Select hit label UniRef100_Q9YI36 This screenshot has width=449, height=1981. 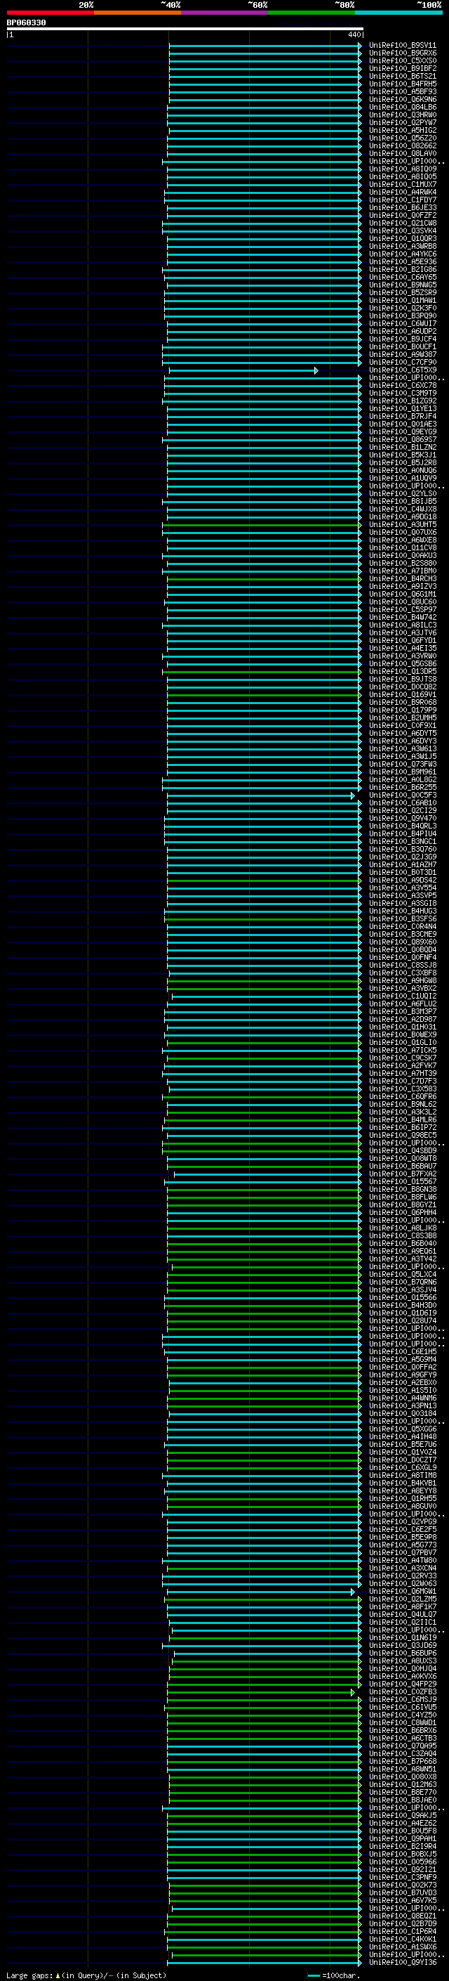click(403, 1962)
